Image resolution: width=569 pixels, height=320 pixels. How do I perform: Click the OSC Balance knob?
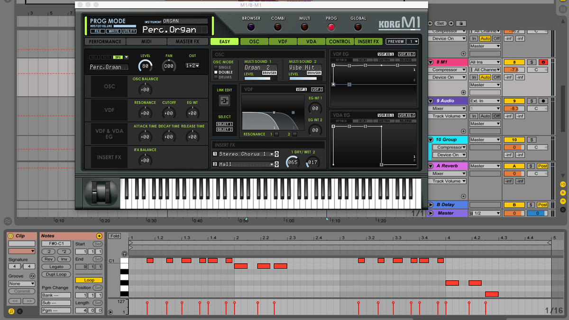pos(145,90)
